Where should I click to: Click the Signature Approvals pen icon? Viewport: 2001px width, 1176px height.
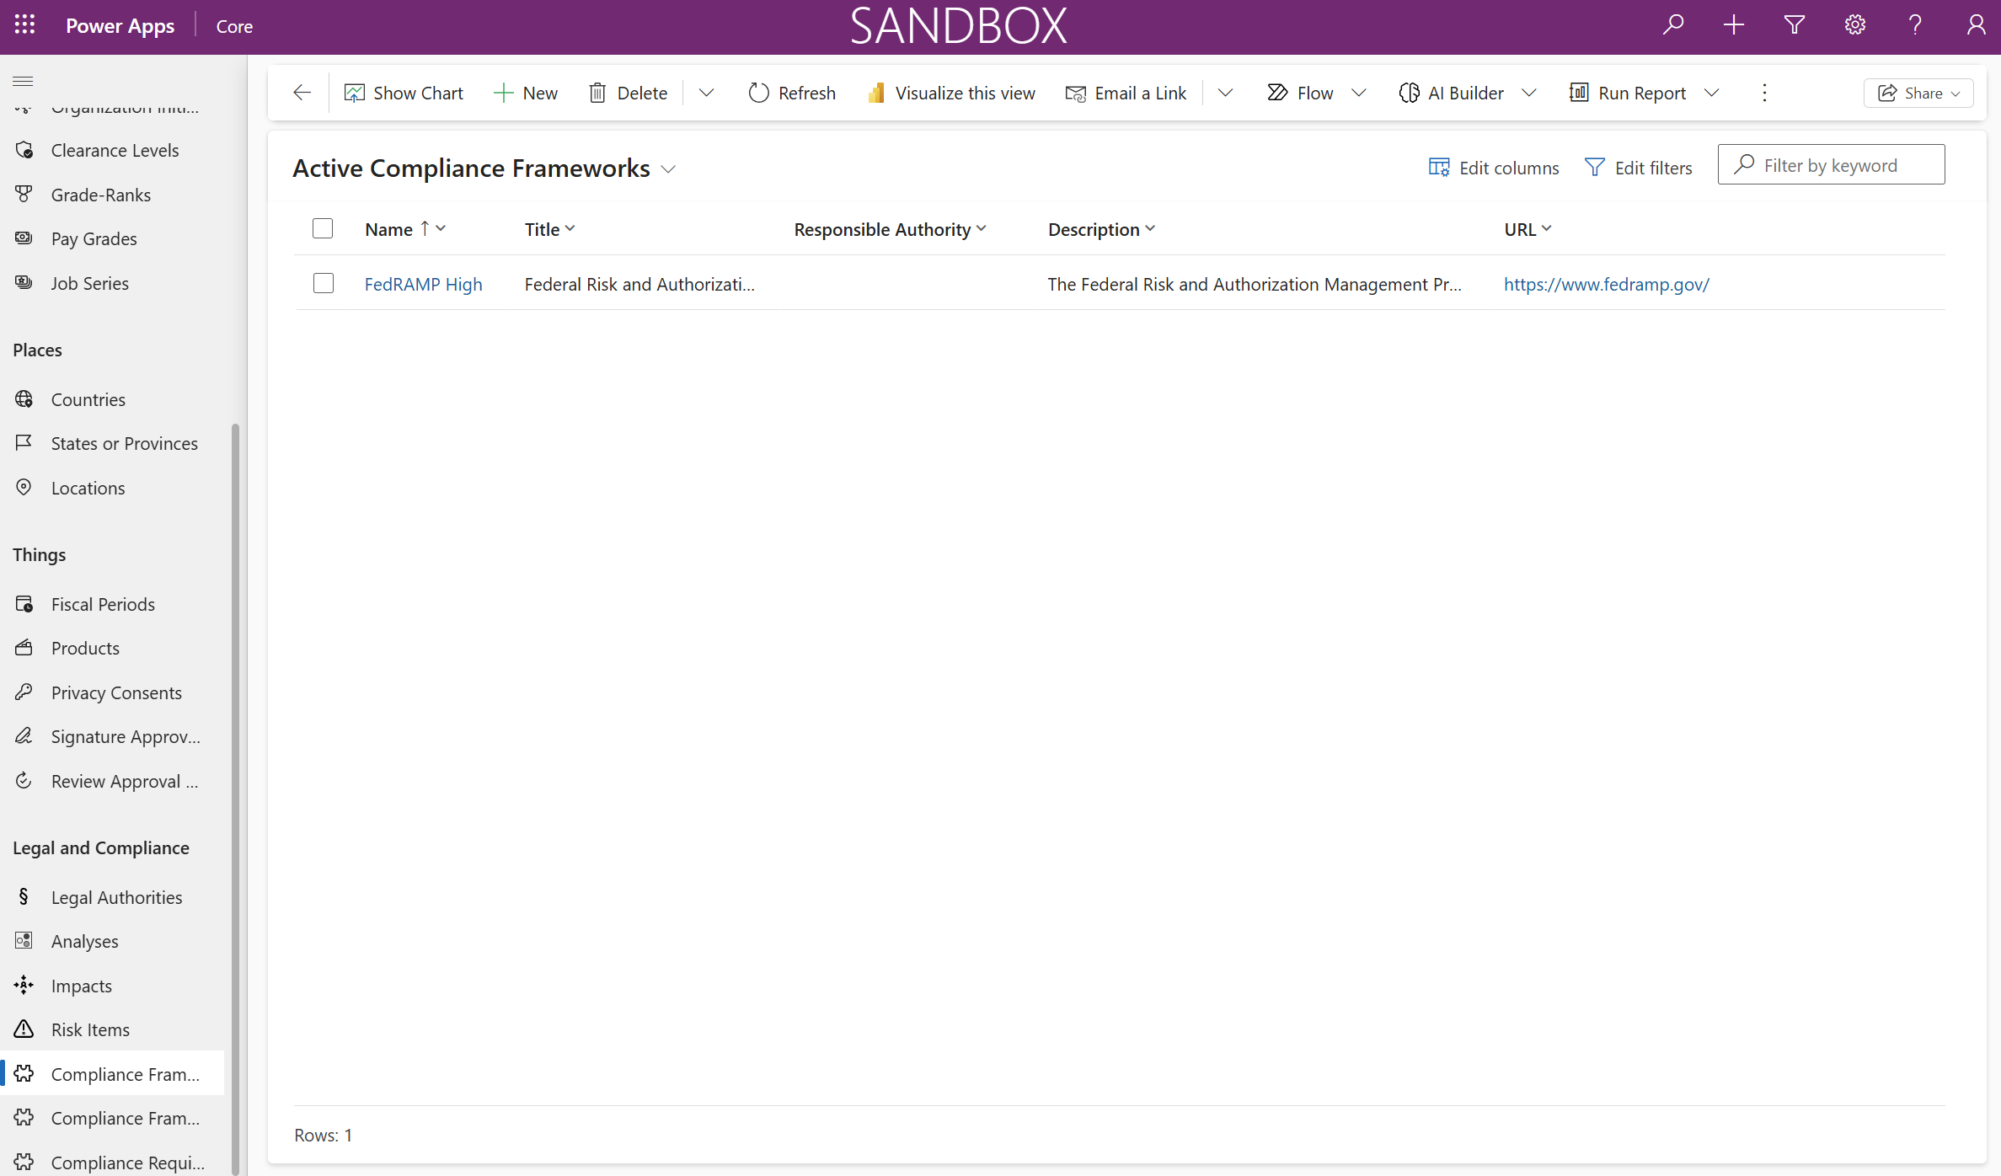(24, 735)
